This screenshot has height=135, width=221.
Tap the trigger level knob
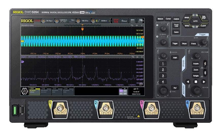tap(203, 42)
